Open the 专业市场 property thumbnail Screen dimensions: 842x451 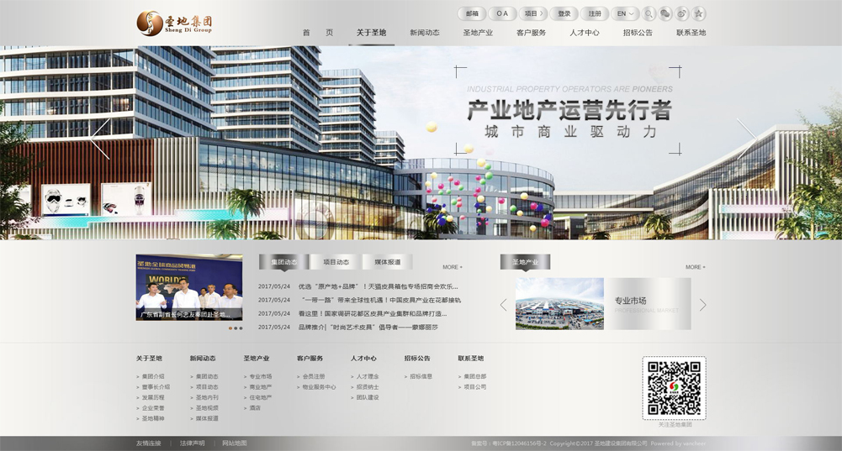[559, 303]
